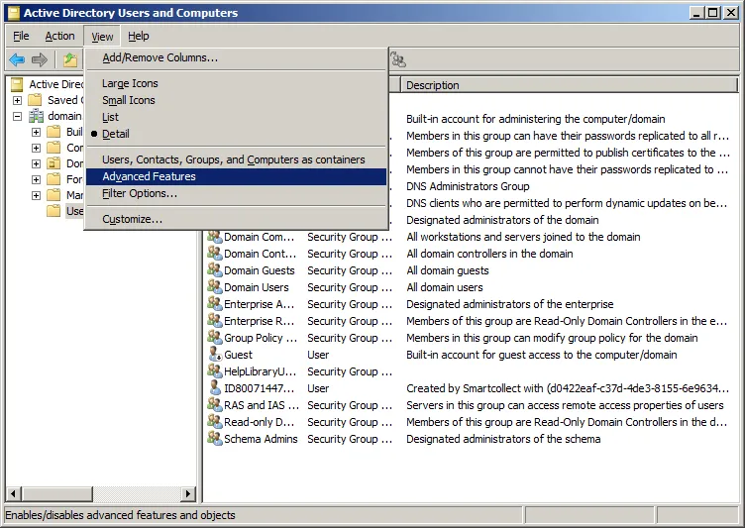The width and height of the screenshot is (745, 528).
Task: Click the user icon next to Guest
Action: pos(215,355)
